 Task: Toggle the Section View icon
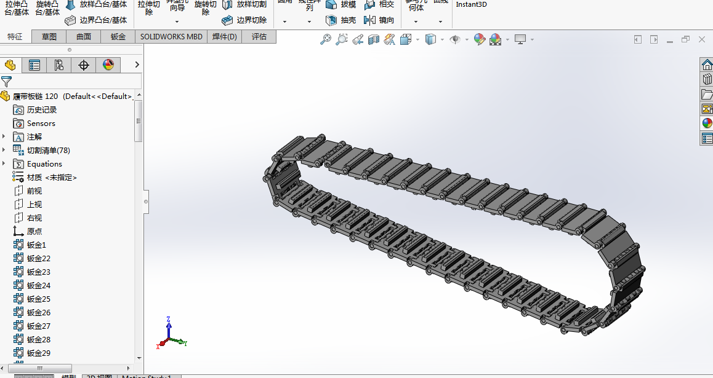tap(373, 39)
